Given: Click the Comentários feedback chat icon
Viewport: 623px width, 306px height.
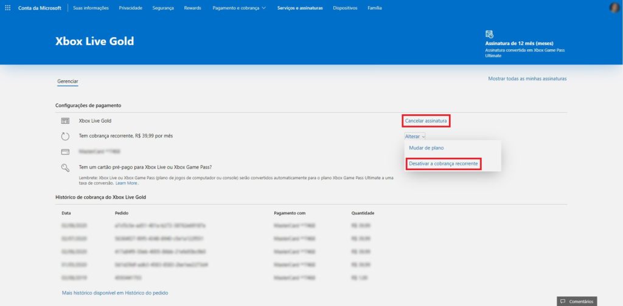Looking at the screenshot, I should coord(563,301).
